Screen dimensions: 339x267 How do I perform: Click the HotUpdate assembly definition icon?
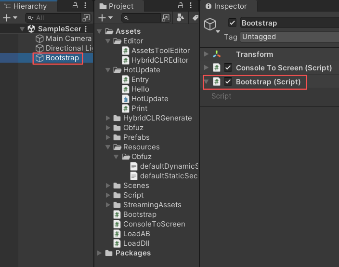coord(126,99)
